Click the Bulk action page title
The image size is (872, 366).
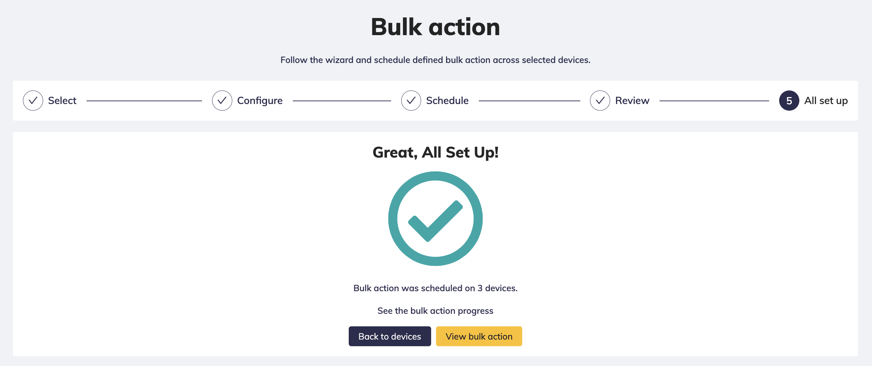(435, 27)
